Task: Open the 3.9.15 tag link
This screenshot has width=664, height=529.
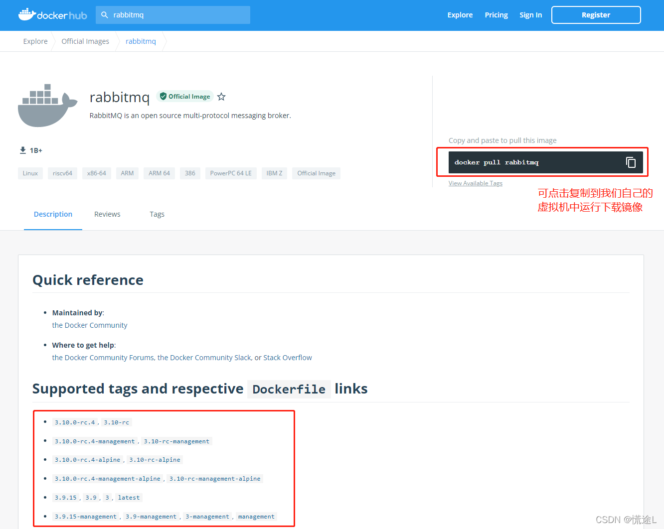Action: (66, 498)
